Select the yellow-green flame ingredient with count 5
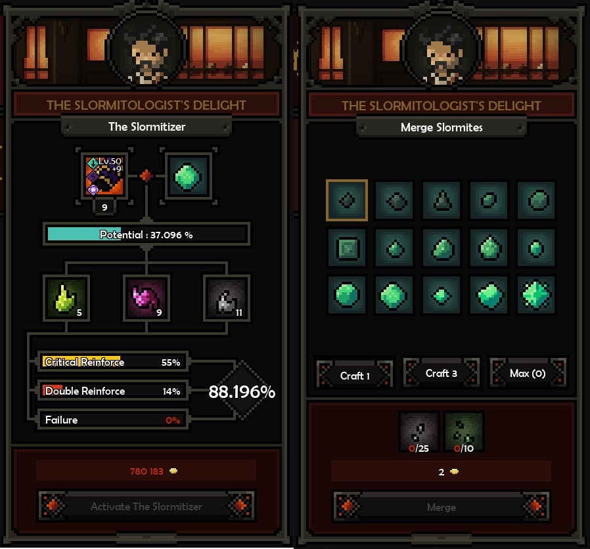The image size is (590, 549). tap(66, 298)
